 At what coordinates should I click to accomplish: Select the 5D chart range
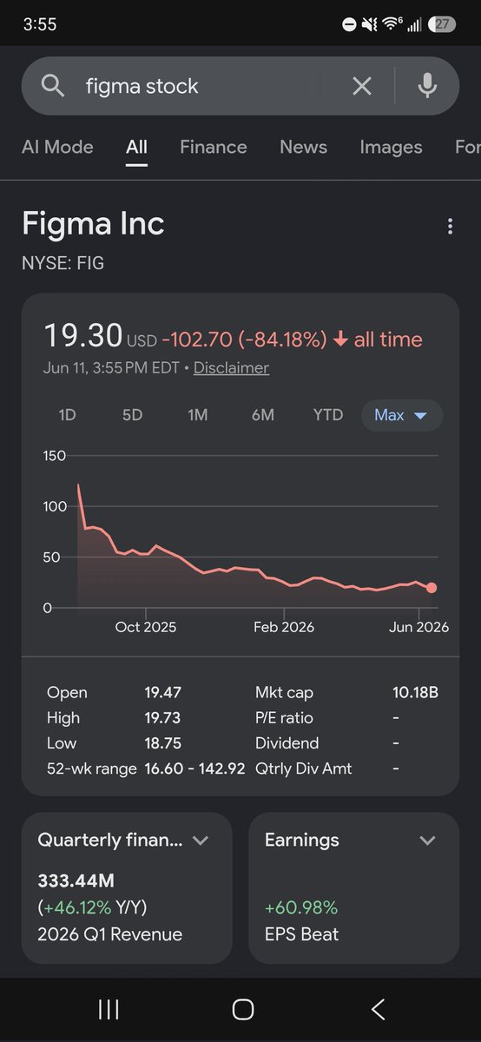[x=132, y=415]
